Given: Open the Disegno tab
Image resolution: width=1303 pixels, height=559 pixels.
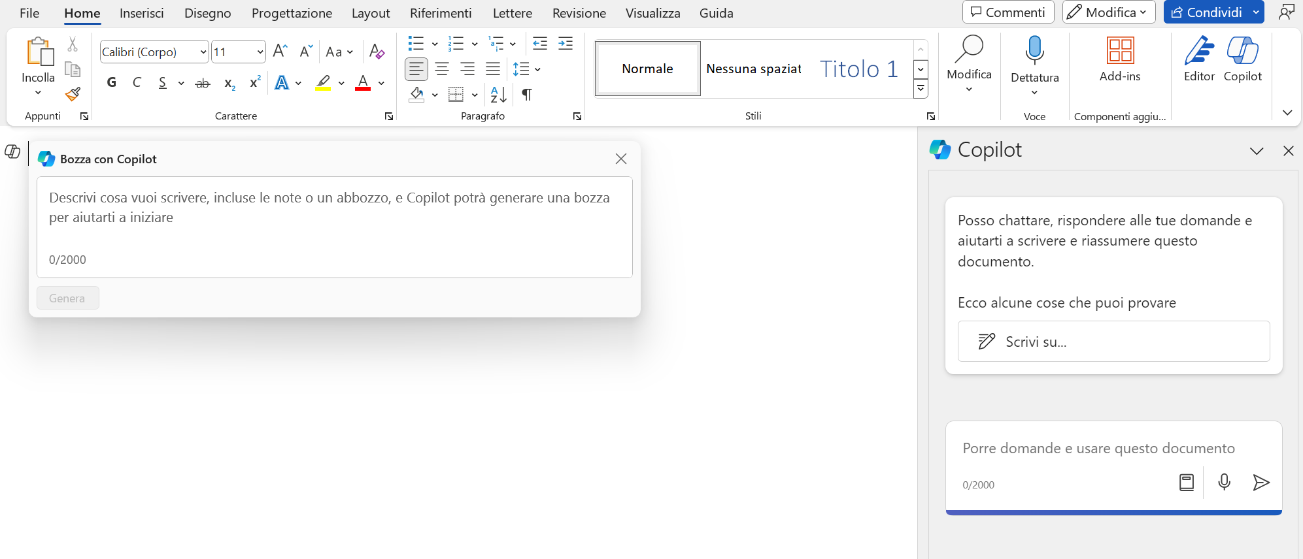Looking at the screenshot, I should 208,13.
